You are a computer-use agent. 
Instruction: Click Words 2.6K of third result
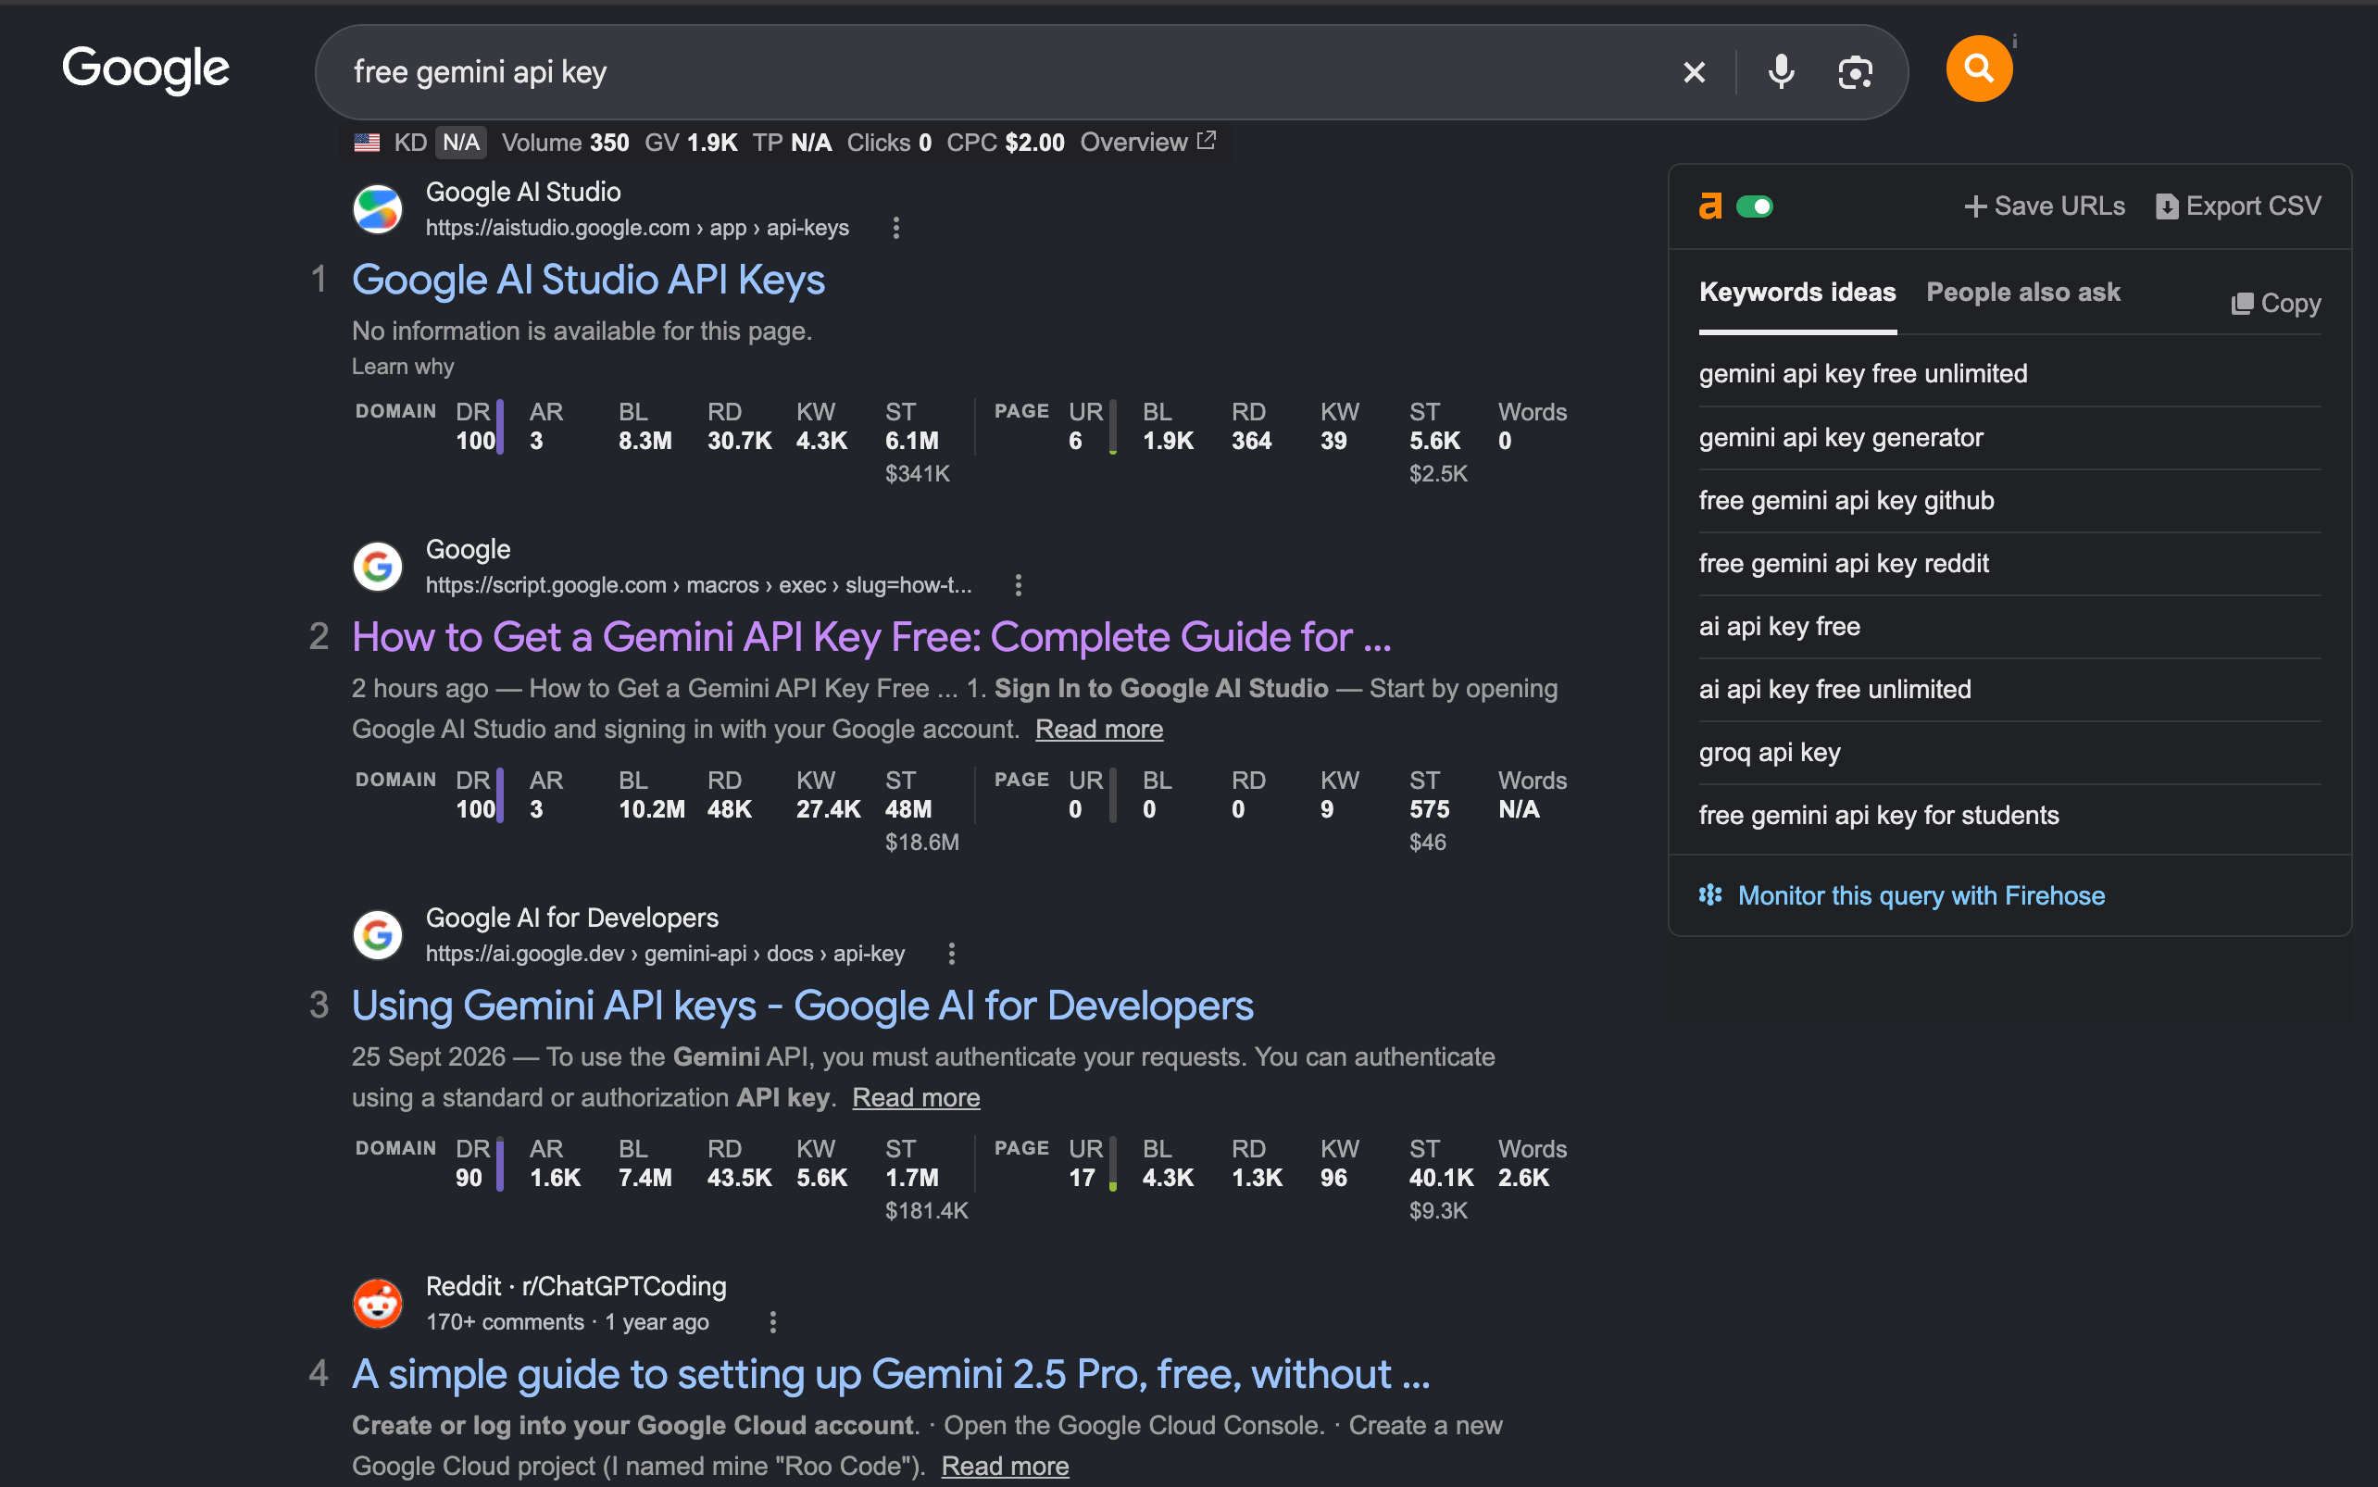[1532, 1164]
